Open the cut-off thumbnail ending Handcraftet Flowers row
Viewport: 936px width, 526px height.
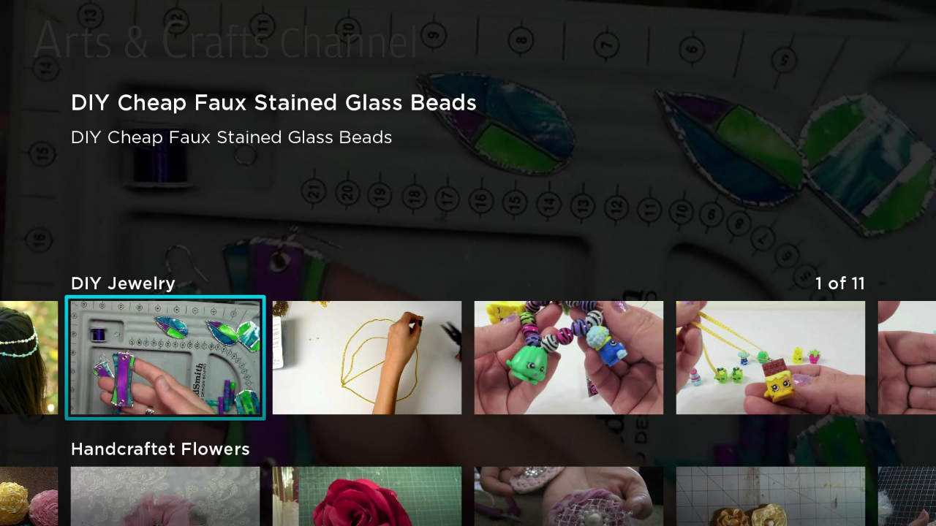[x=907, y=496]
